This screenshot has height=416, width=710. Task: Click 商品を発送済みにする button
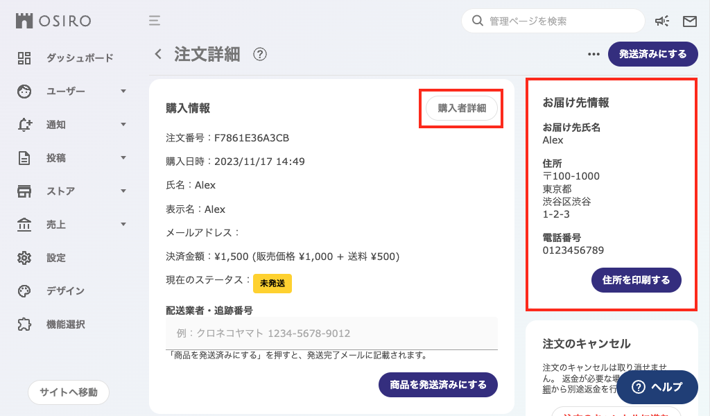[438, 385]
